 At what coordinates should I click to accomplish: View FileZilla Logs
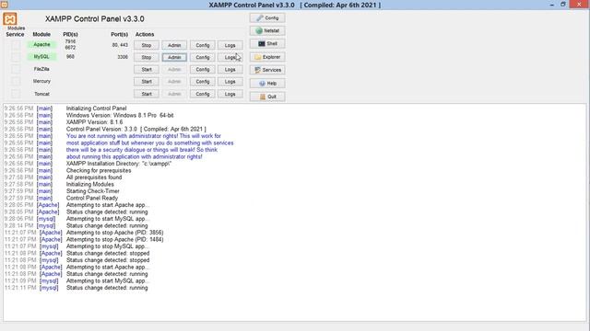tap(230, 70)
